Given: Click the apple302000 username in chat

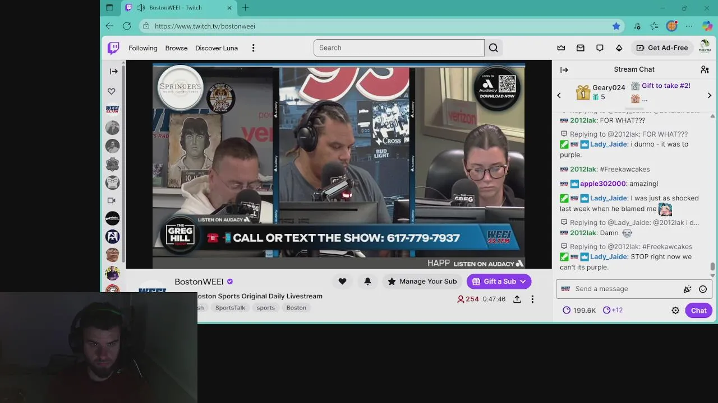Looking at the screenshot, I should click(603, 184).
